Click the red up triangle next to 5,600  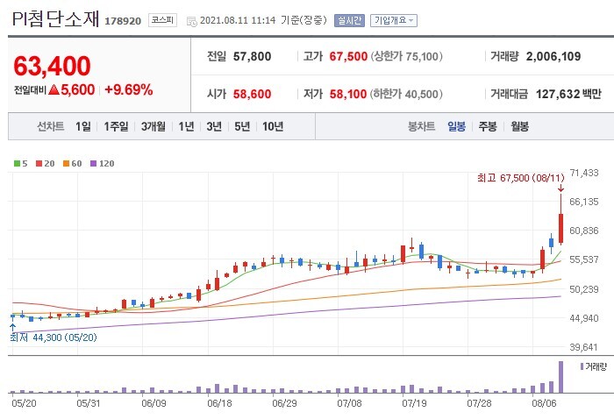(x=54, y=90)
